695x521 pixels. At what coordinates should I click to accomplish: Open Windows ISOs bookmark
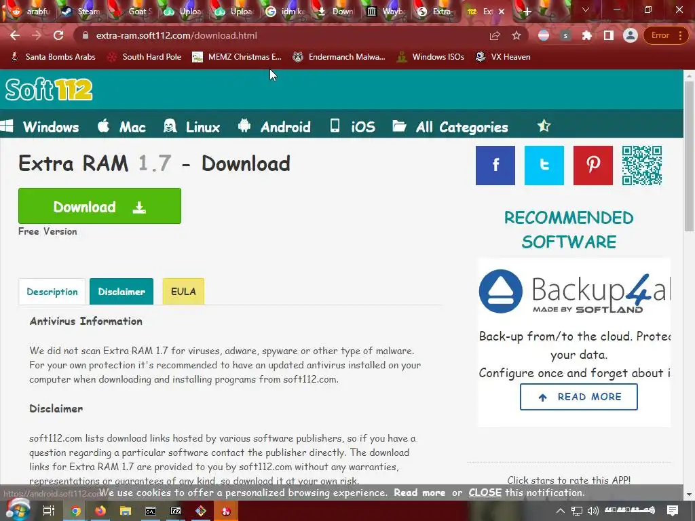tap(431, 57)
